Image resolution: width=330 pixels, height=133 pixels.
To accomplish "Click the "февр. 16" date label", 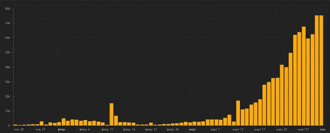I will [129, 129].
